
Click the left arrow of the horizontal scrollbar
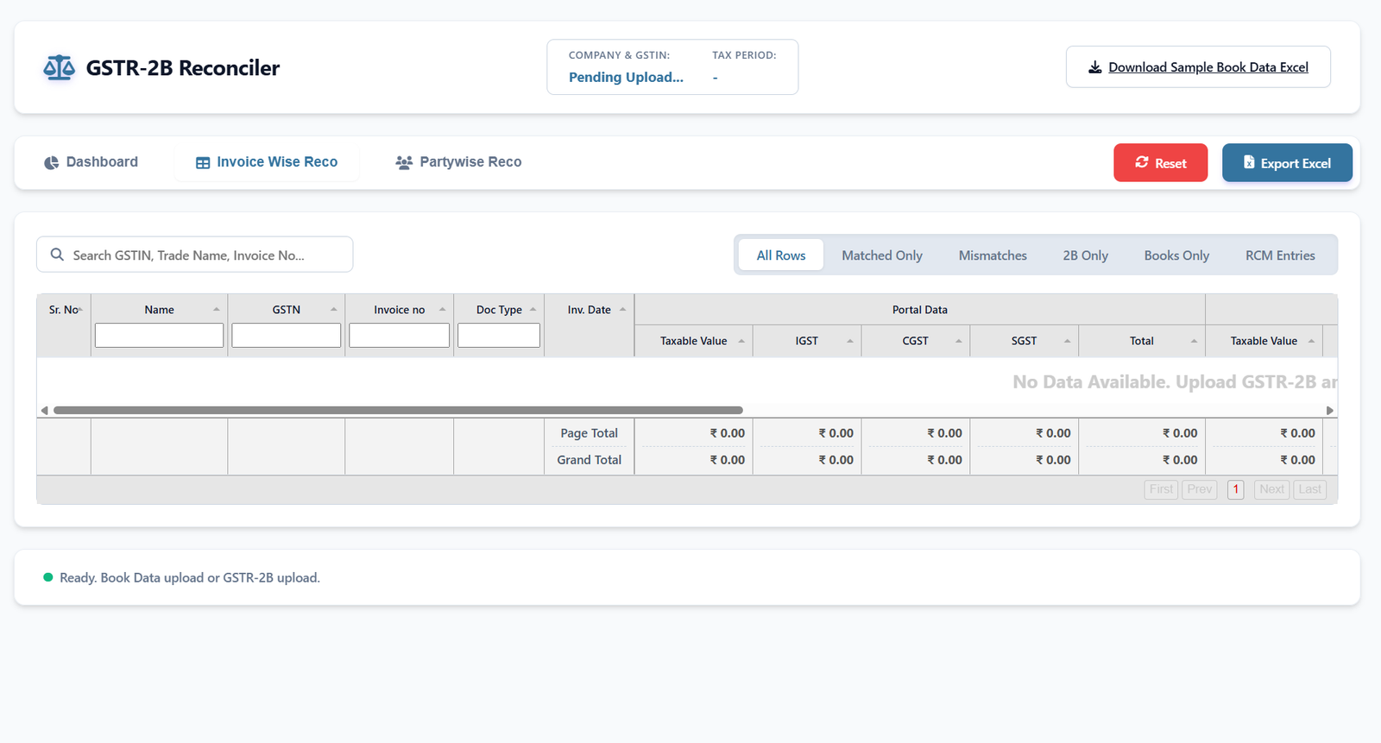[44, 411]
